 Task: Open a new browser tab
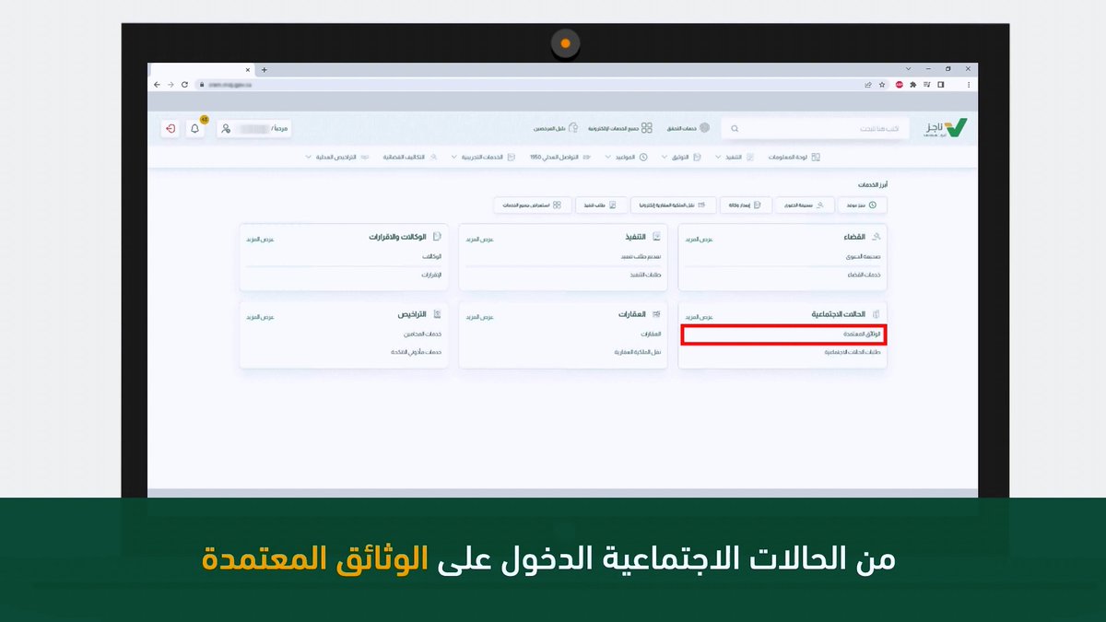[x=265, y=70]
